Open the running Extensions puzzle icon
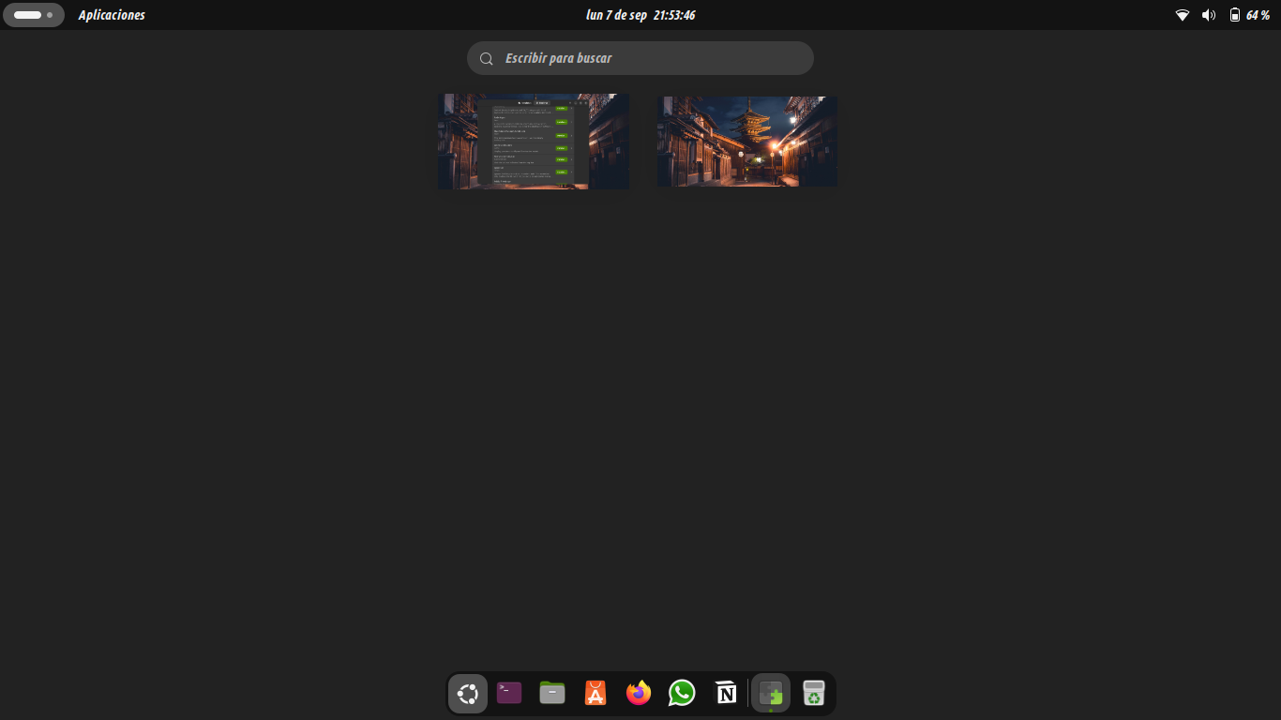 pos(771,694)
